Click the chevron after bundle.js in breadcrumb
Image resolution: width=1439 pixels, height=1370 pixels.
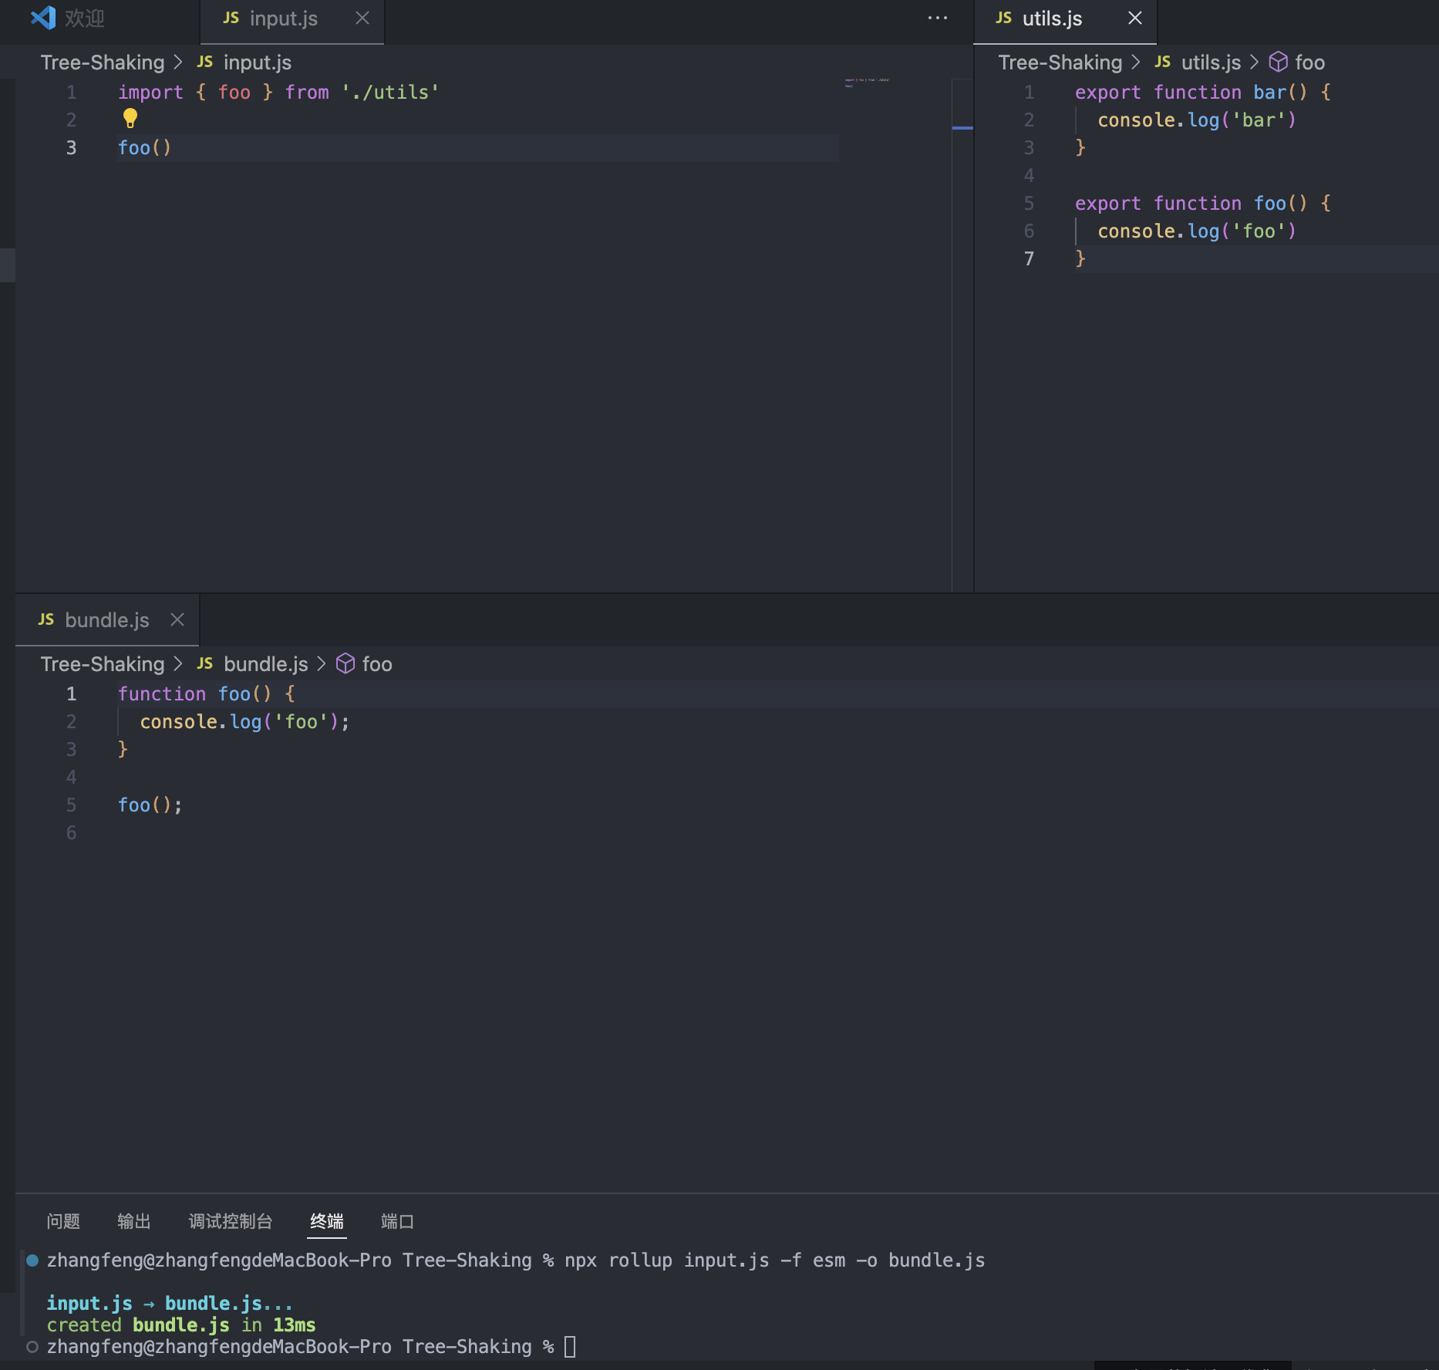[x=322, y=663]
